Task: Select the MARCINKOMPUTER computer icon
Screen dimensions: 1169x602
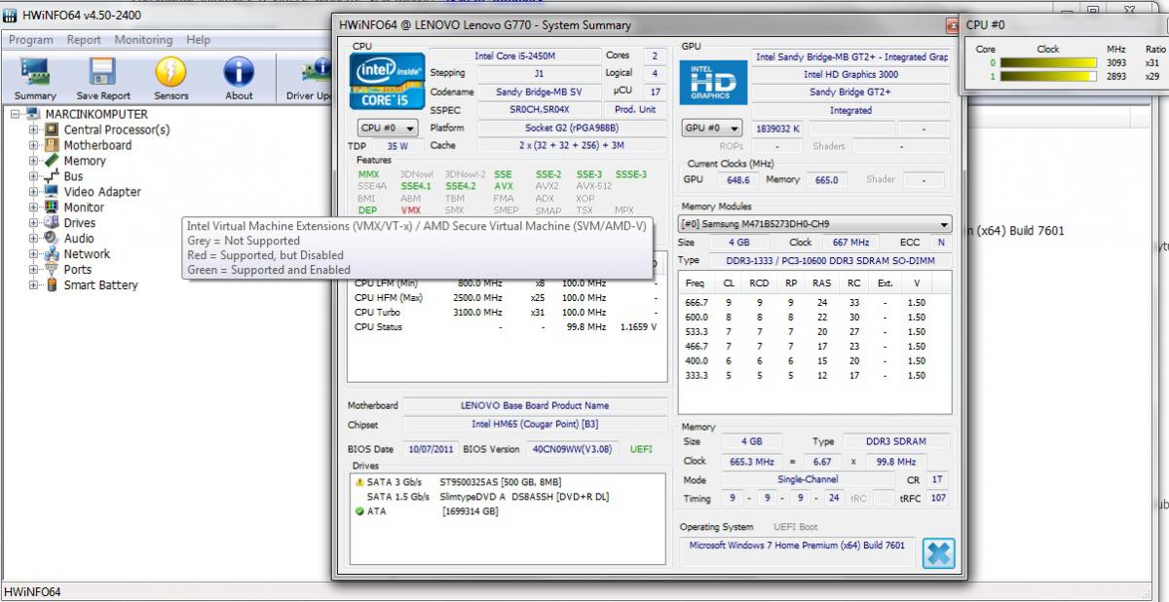Action: point(35,114)
